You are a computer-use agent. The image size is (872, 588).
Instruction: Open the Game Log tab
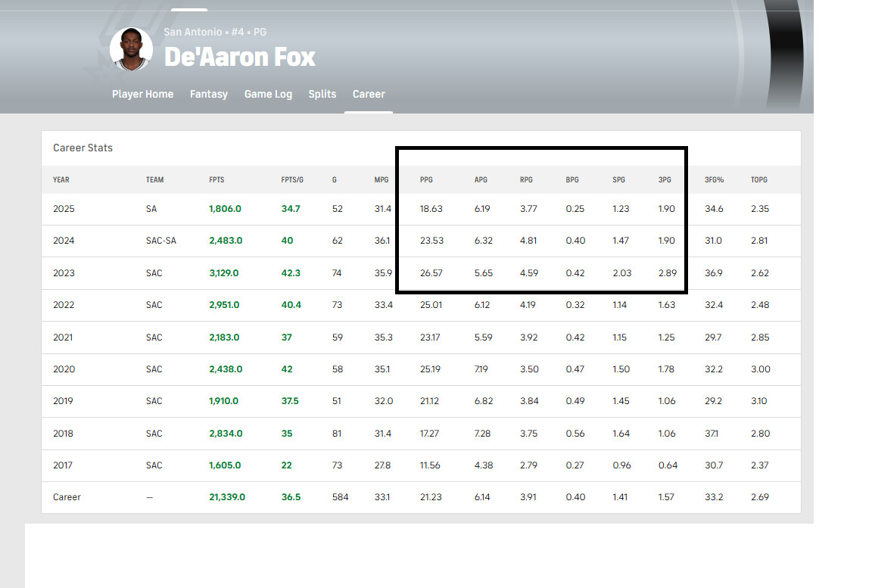268,95
